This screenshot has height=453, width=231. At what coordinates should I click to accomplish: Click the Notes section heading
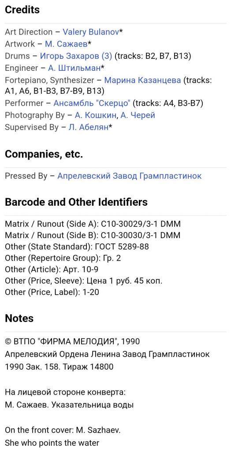(19, 319)
